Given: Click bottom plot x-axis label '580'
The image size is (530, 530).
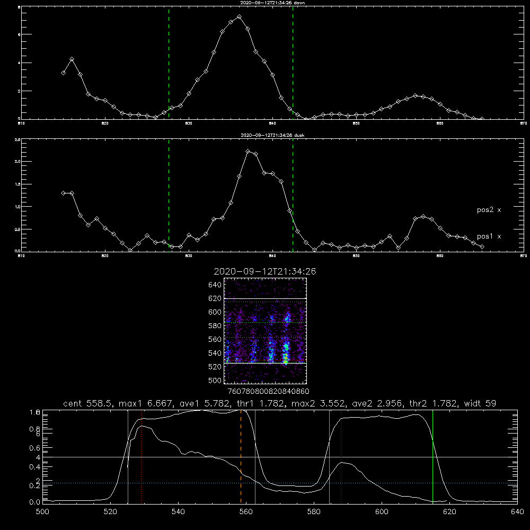Looking at the screenshot, I should point(314,512).
